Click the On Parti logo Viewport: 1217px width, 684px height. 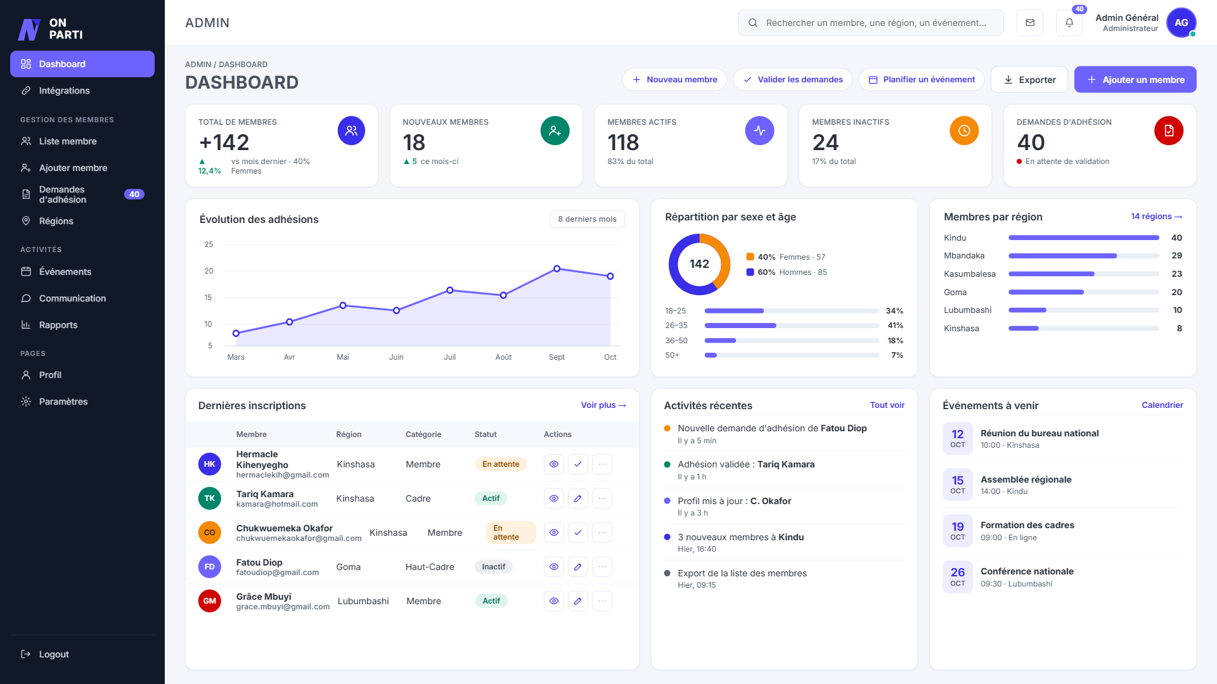click(51, 28)
